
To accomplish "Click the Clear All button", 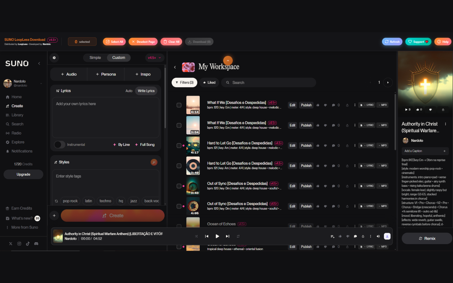I will pyautogui.click(x=171, y=42).
